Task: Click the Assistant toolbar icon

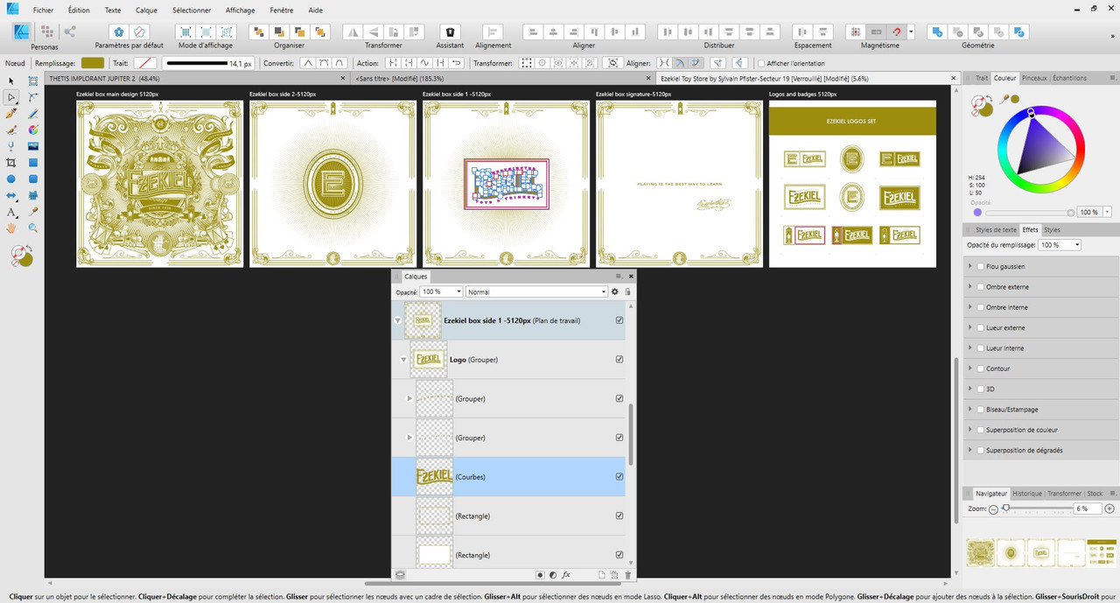Action: [x=450, y=32]
